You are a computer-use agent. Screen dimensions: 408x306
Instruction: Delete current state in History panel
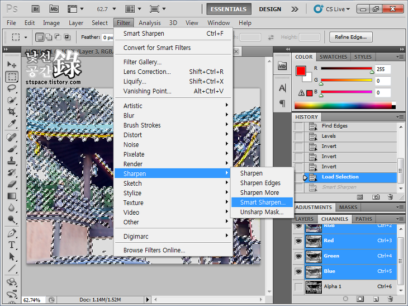[x=390, y=197]
